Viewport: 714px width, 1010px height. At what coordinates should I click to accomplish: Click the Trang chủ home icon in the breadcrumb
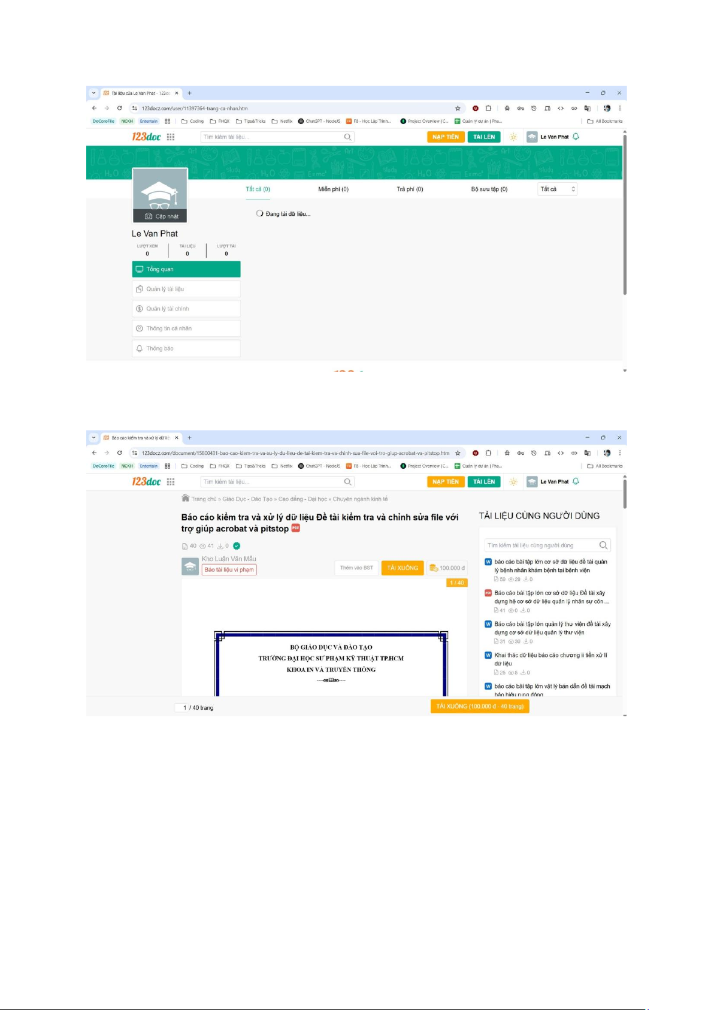pyautogui.click(x=186, y=498)
